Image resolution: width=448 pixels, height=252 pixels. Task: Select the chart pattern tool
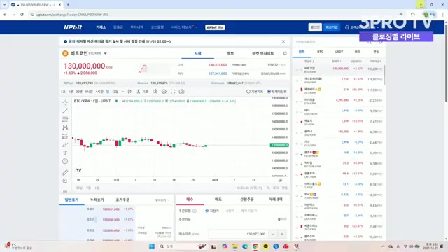tap(65, 127)
